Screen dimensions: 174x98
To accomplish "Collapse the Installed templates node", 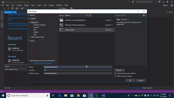I will click(29, 19).
